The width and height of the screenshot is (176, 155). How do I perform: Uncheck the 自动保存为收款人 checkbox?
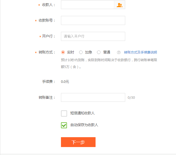click(64, 125)
